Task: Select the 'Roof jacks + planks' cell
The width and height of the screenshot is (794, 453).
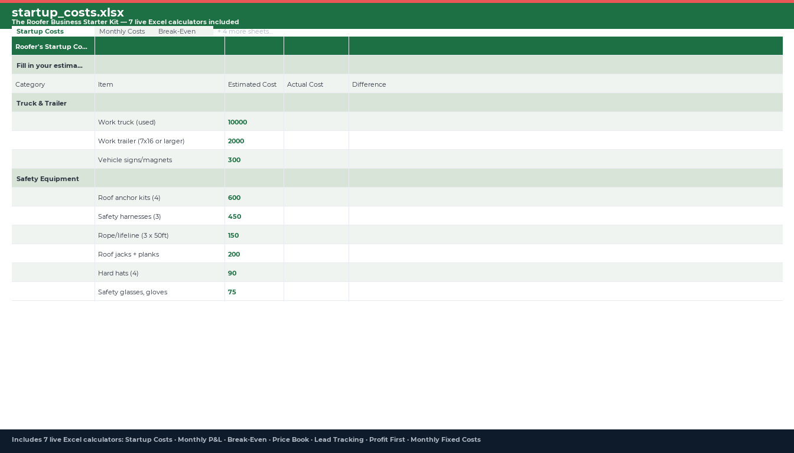Action: (x=160, y=254)
